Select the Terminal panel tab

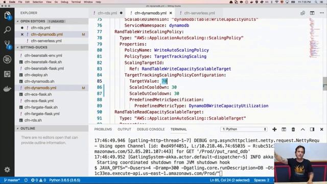178,129
